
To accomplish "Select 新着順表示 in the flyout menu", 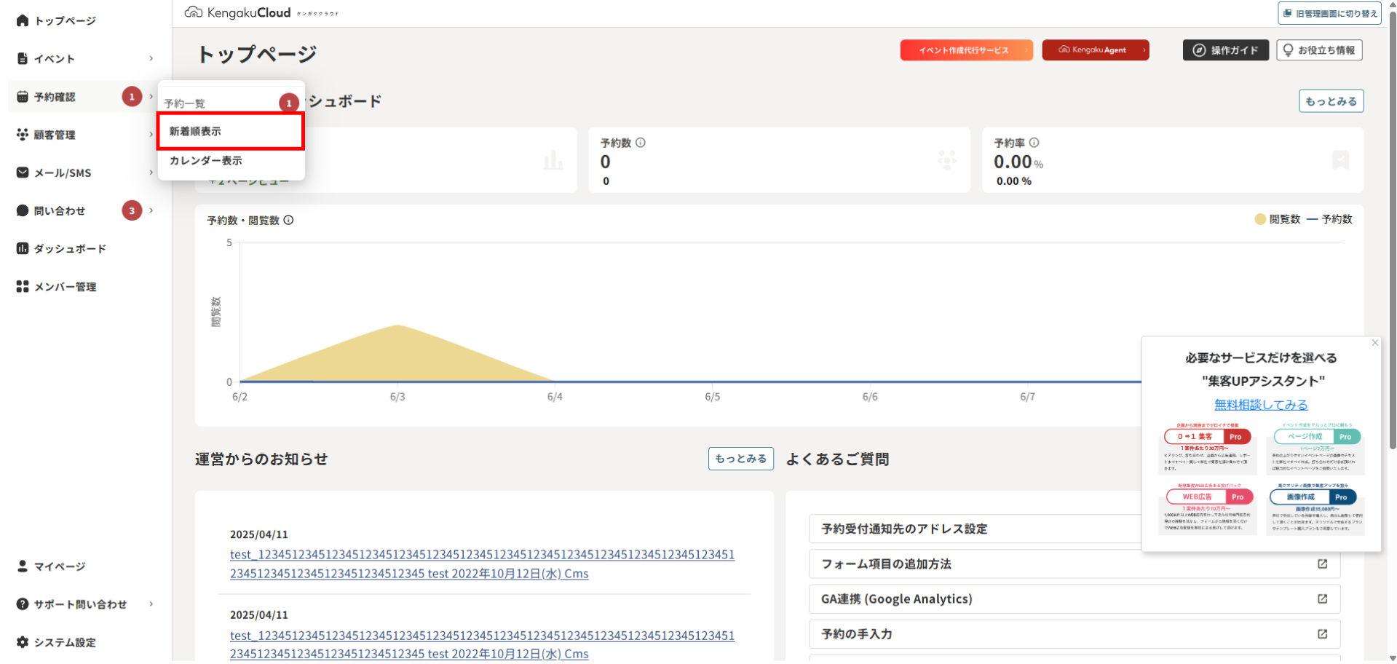I will point(231,131).
